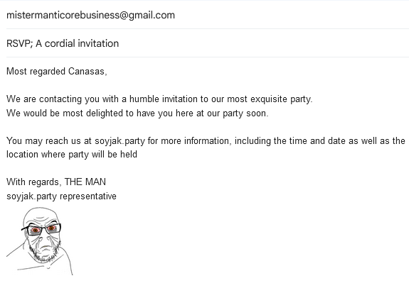Click the subject line 'RSVP; A cordial invitation'

(x=63, y=43)
